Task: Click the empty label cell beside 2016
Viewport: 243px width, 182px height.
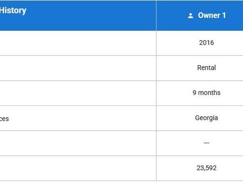Action: coord(78,43)
